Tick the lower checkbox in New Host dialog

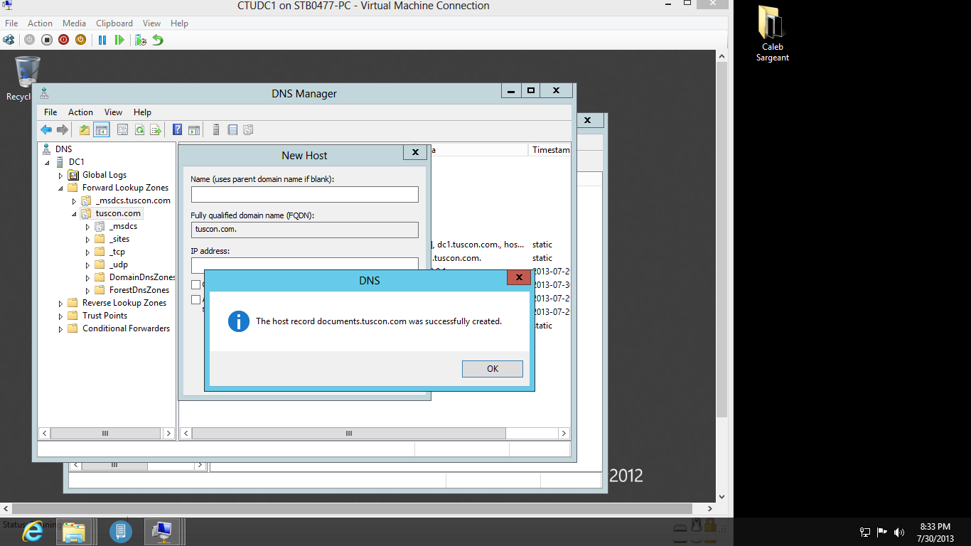(x=195, y=300)
